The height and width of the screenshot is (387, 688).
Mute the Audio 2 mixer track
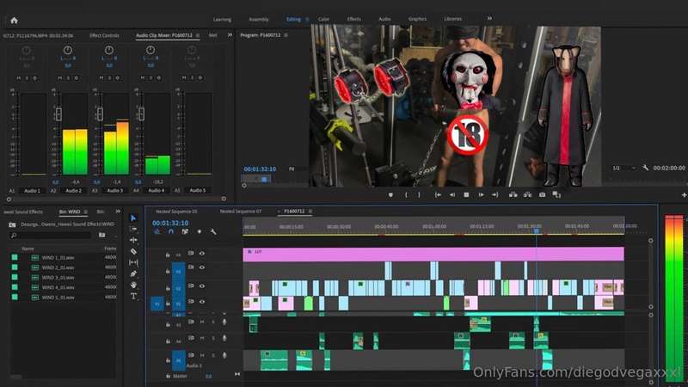pos(59,77)
